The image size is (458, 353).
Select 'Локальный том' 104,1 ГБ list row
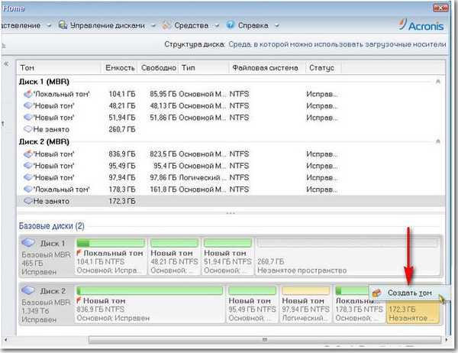click(61, 93)
